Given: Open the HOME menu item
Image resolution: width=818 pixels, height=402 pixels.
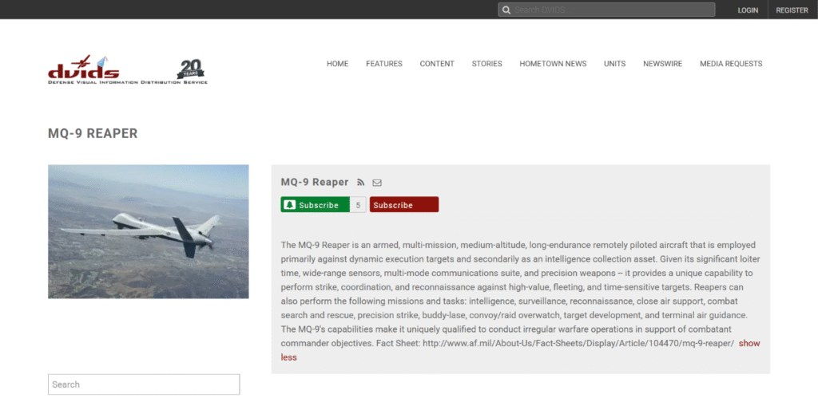Looking at the screenshot, I should 337,64.
